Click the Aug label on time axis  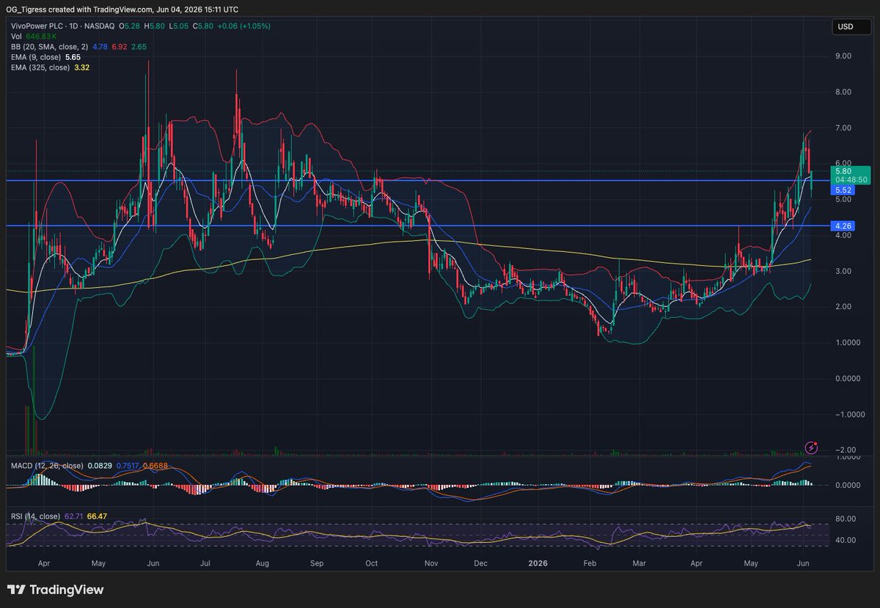[263, 564]
